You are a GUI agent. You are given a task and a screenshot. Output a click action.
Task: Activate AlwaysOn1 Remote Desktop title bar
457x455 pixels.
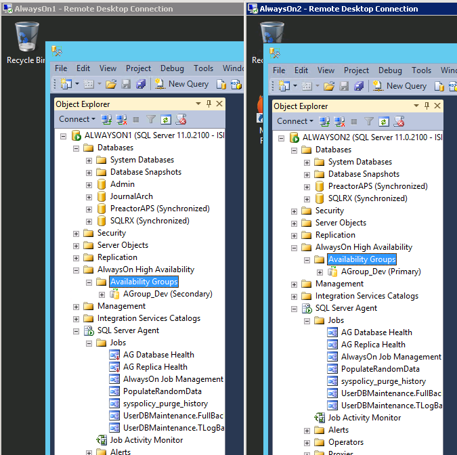click(x=123, y=9)
